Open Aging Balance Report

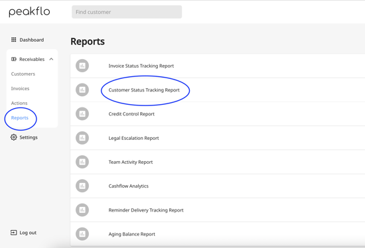point(132,234)
